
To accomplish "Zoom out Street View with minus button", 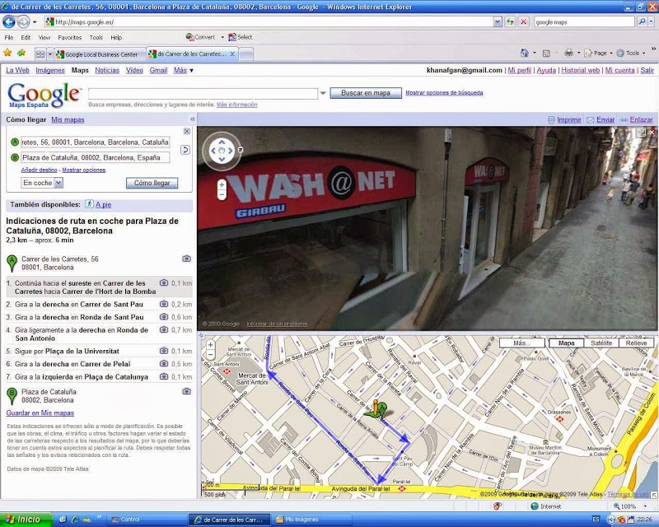I will (x=222, y=194).
